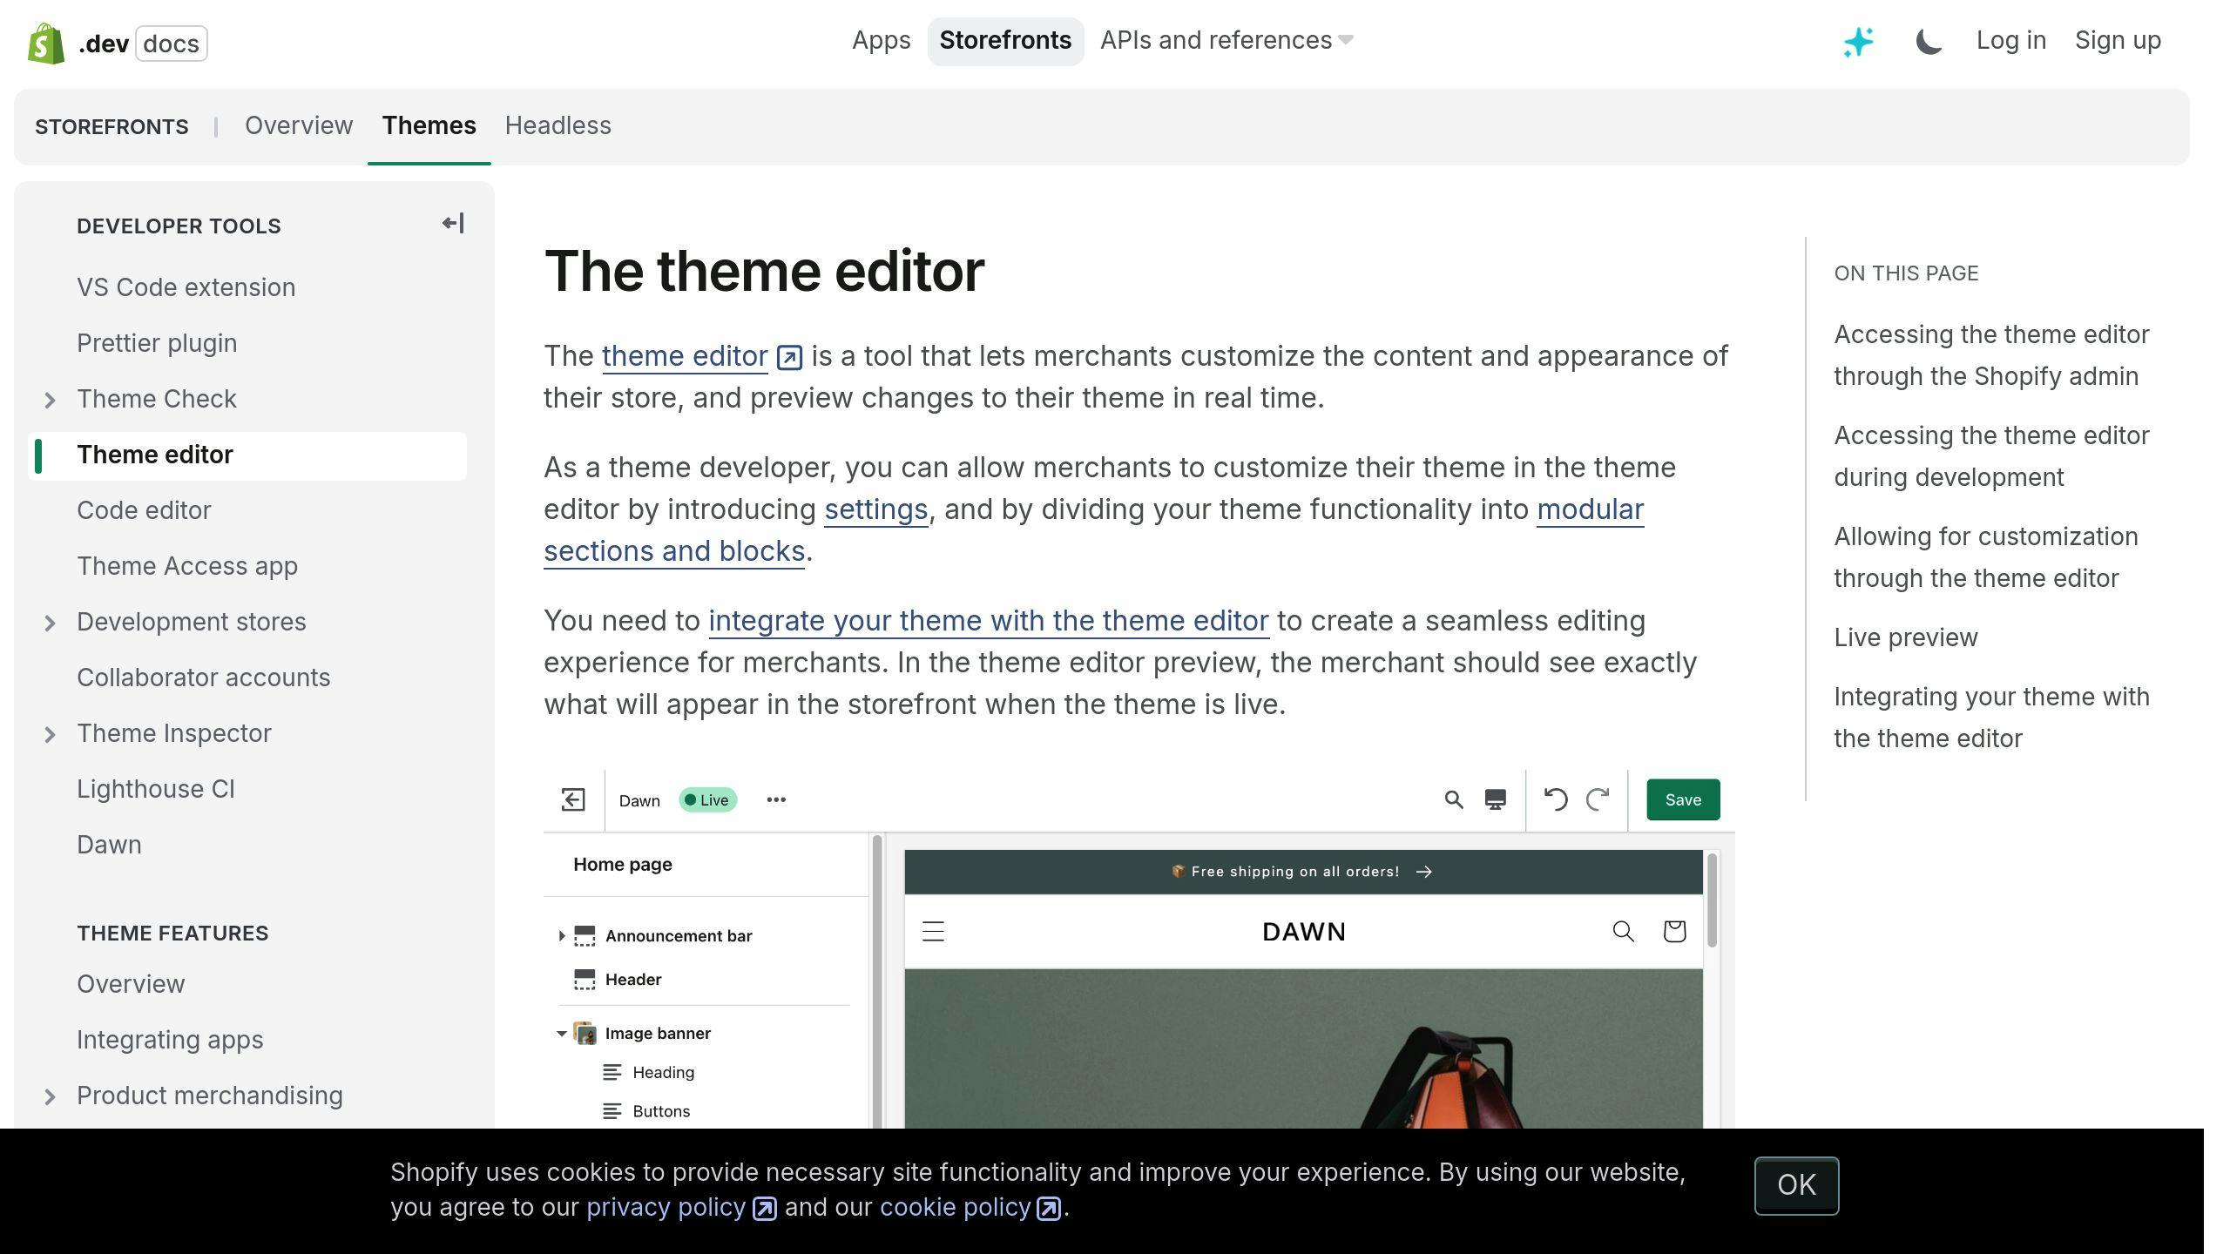Go to Apps in top navigation
2230x1254 pixels.
tap(881, 40)
